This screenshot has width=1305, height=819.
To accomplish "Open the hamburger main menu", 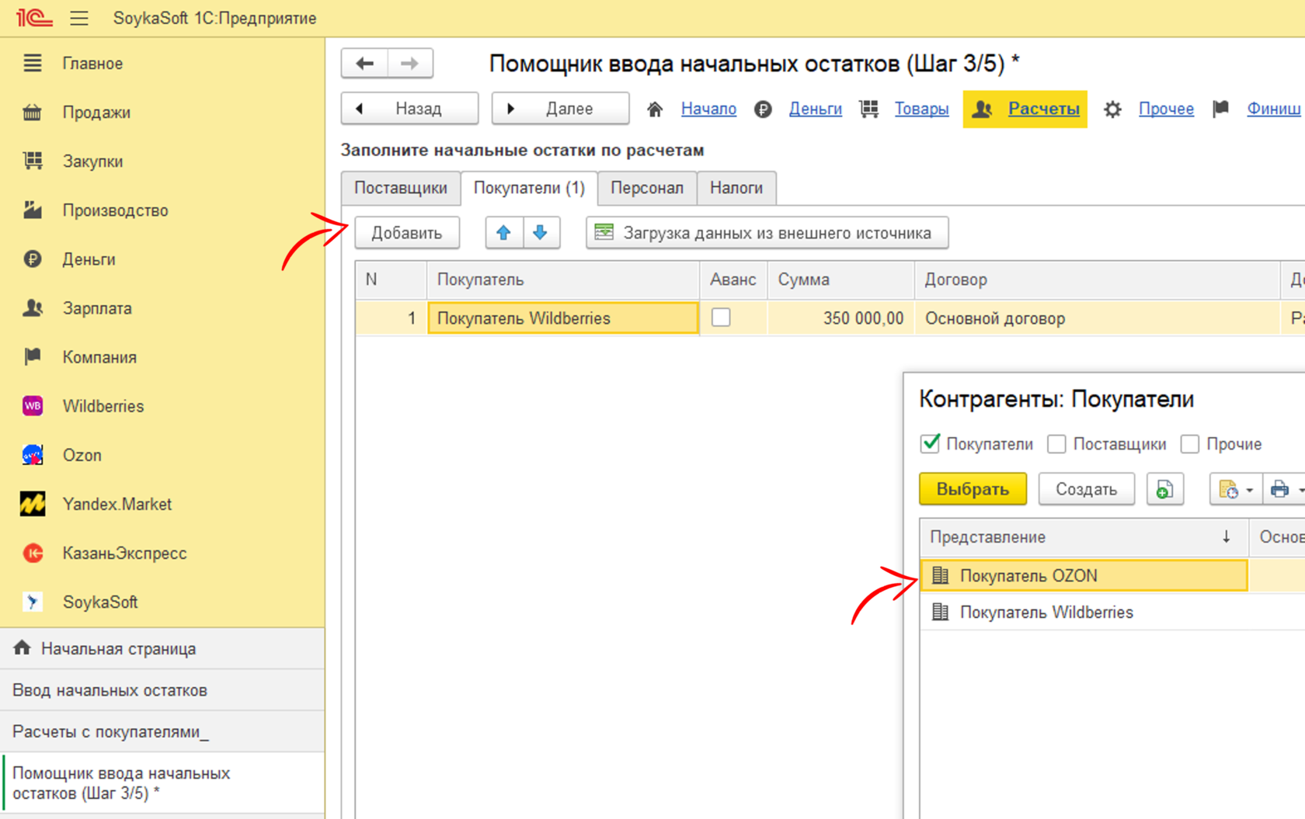I will point(79,18).
